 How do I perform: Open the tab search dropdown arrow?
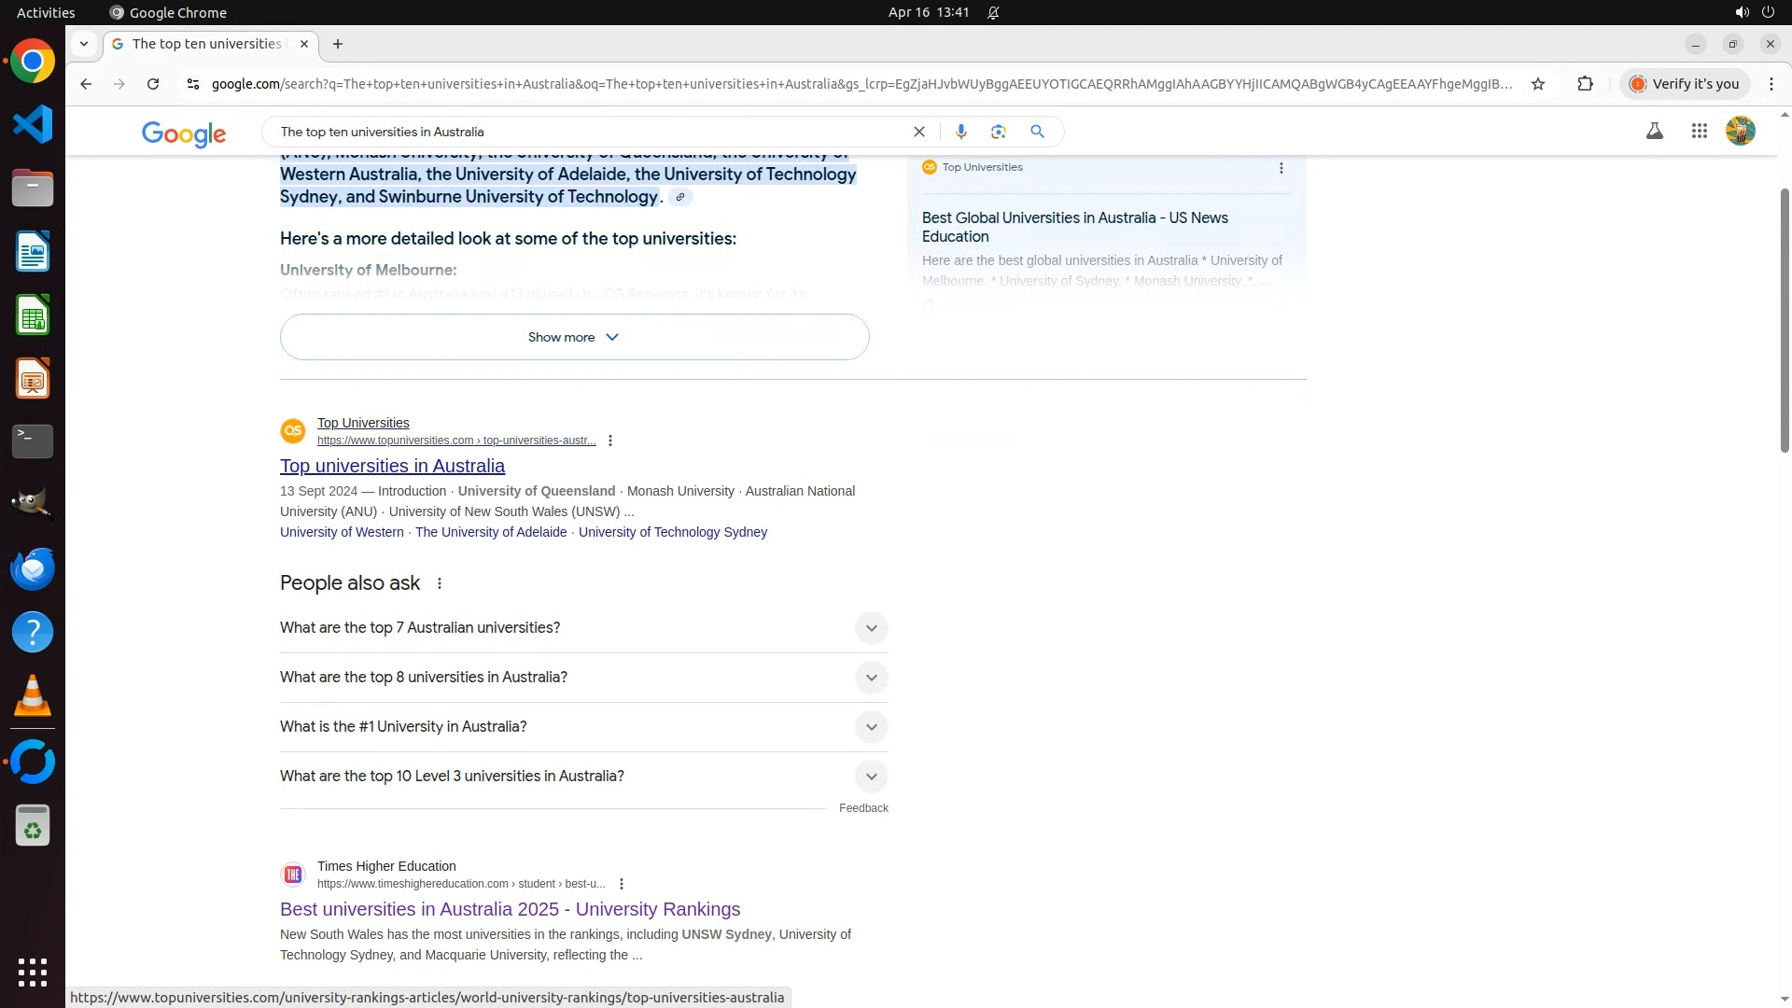click(84, 44)
